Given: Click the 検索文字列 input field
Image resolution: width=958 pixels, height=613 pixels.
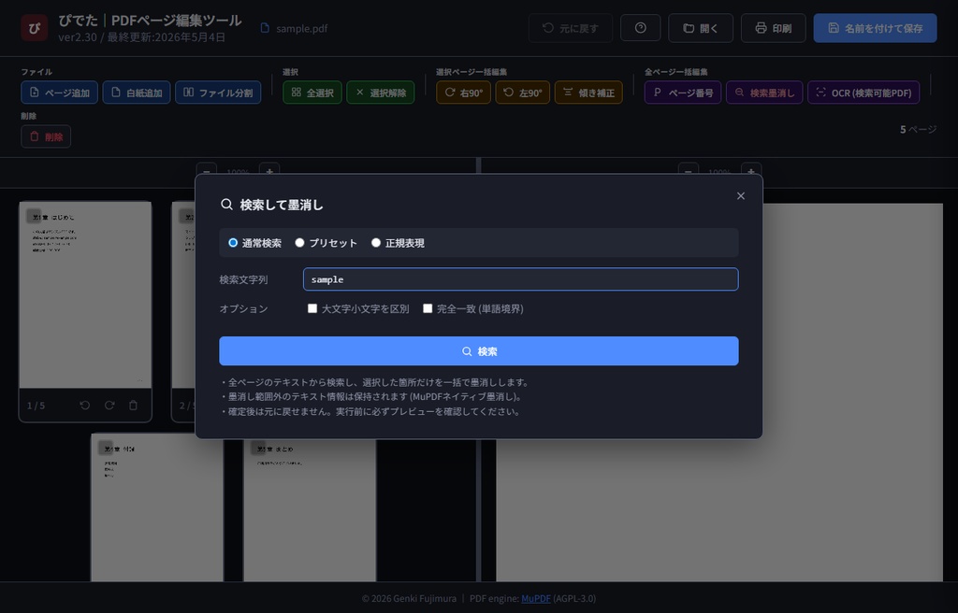Looking at the screenshot, I should [520, 279].
